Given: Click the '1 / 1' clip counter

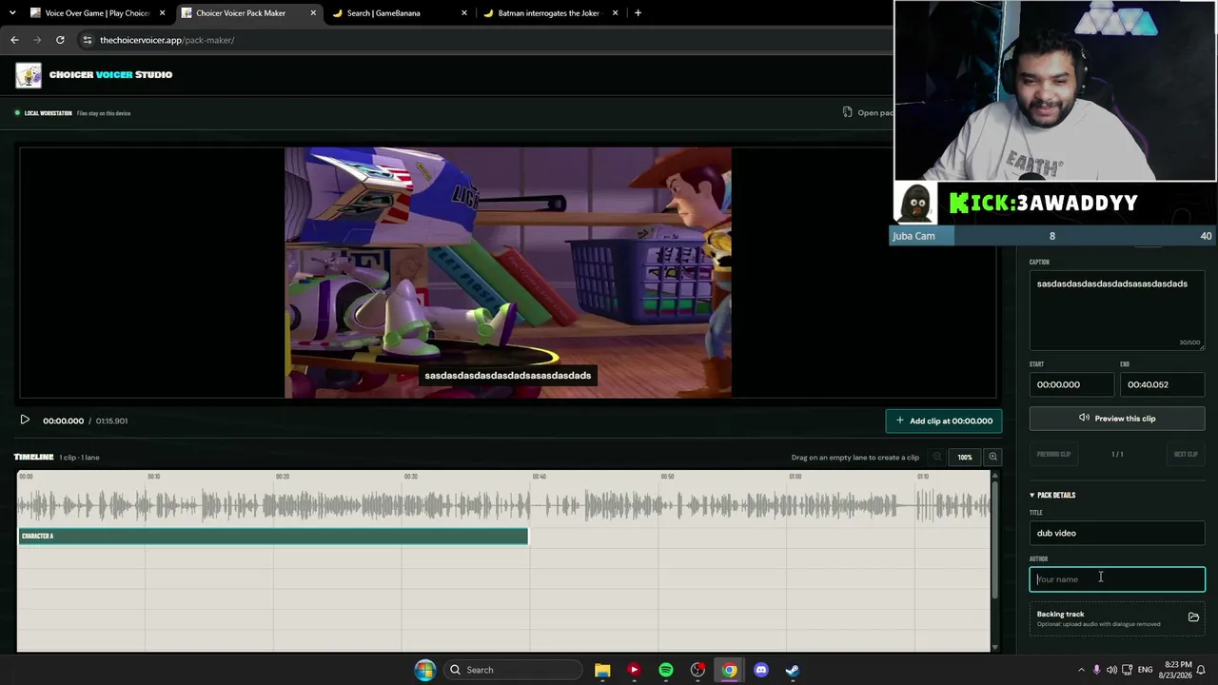Looking at the screenshot, I should click(1117, 455).
